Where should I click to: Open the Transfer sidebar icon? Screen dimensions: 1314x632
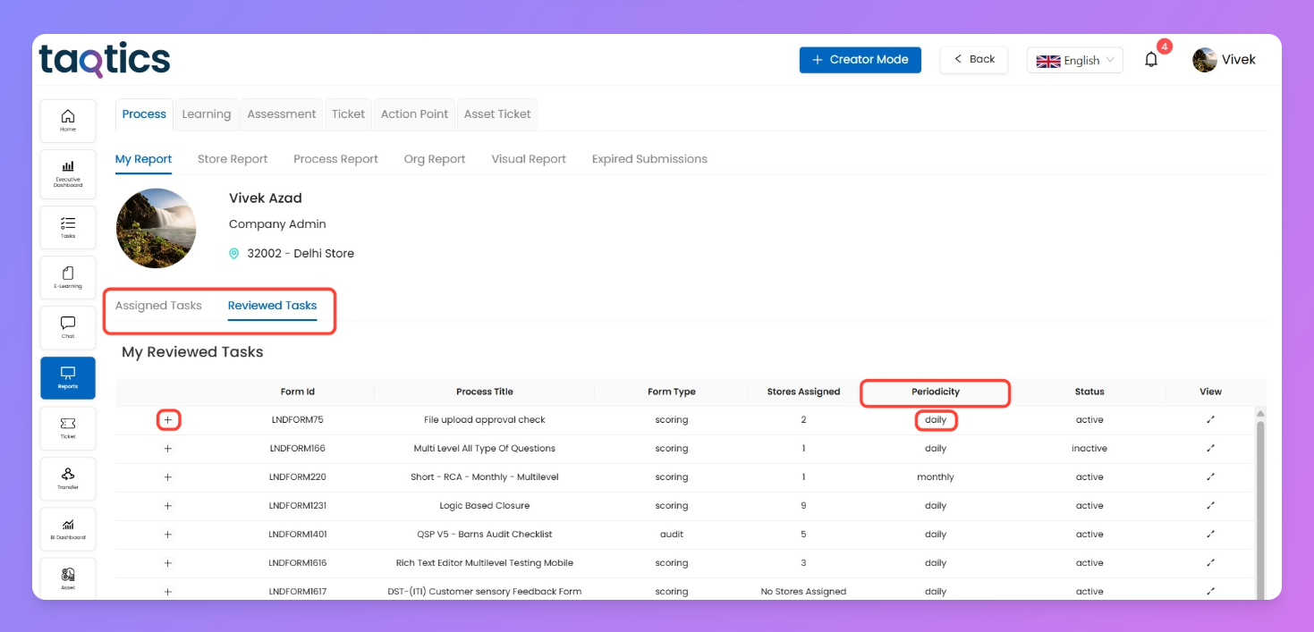tap(68, 478)
